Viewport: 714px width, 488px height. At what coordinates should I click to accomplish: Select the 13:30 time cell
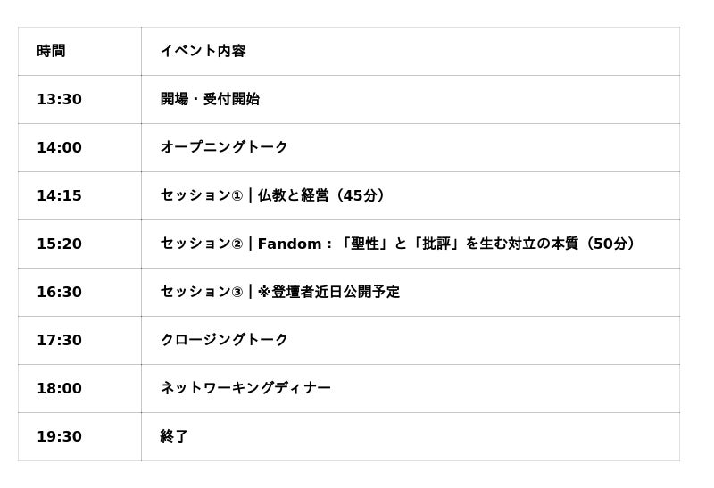(59, 99)
